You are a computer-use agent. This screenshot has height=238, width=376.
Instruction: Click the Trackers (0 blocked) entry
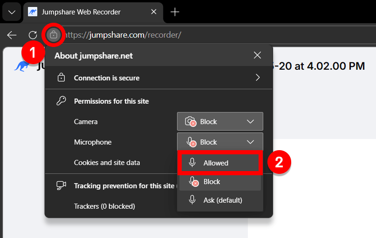[x=104, y=206]
